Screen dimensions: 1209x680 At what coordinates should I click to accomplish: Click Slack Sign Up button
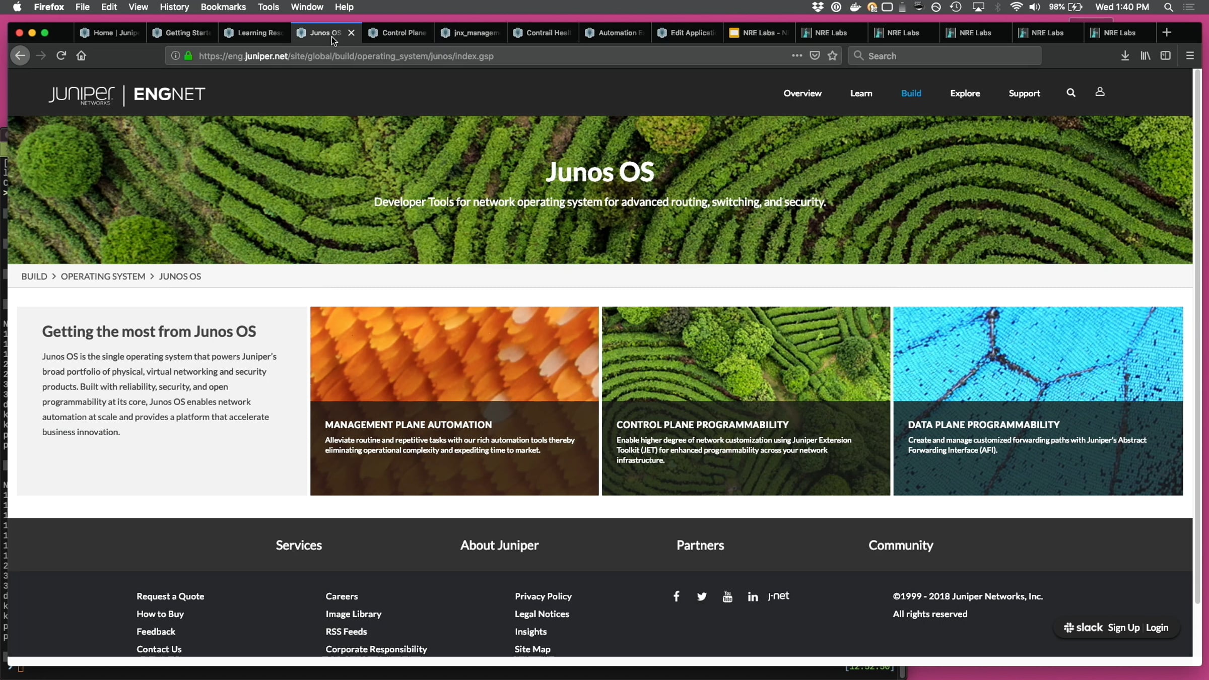(x=1123, y=628)
